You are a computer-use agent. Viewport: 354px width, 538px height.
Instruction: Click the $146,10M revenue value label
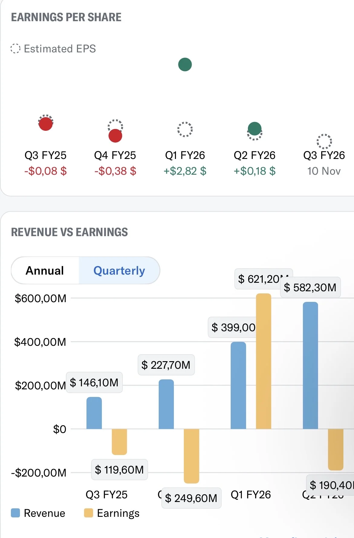[x=94, y=382]
